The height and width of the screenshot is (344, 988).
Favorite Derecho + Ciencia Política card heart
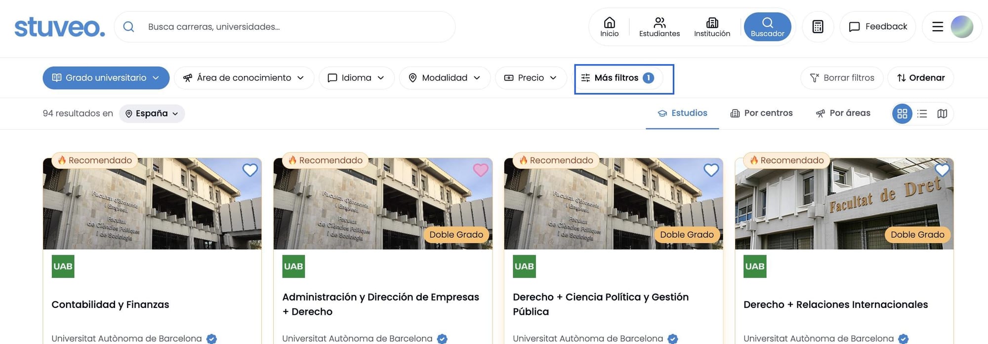pos(711,170)
